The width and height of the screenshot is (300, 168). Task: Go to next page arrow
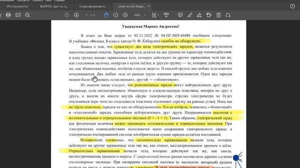76,15
